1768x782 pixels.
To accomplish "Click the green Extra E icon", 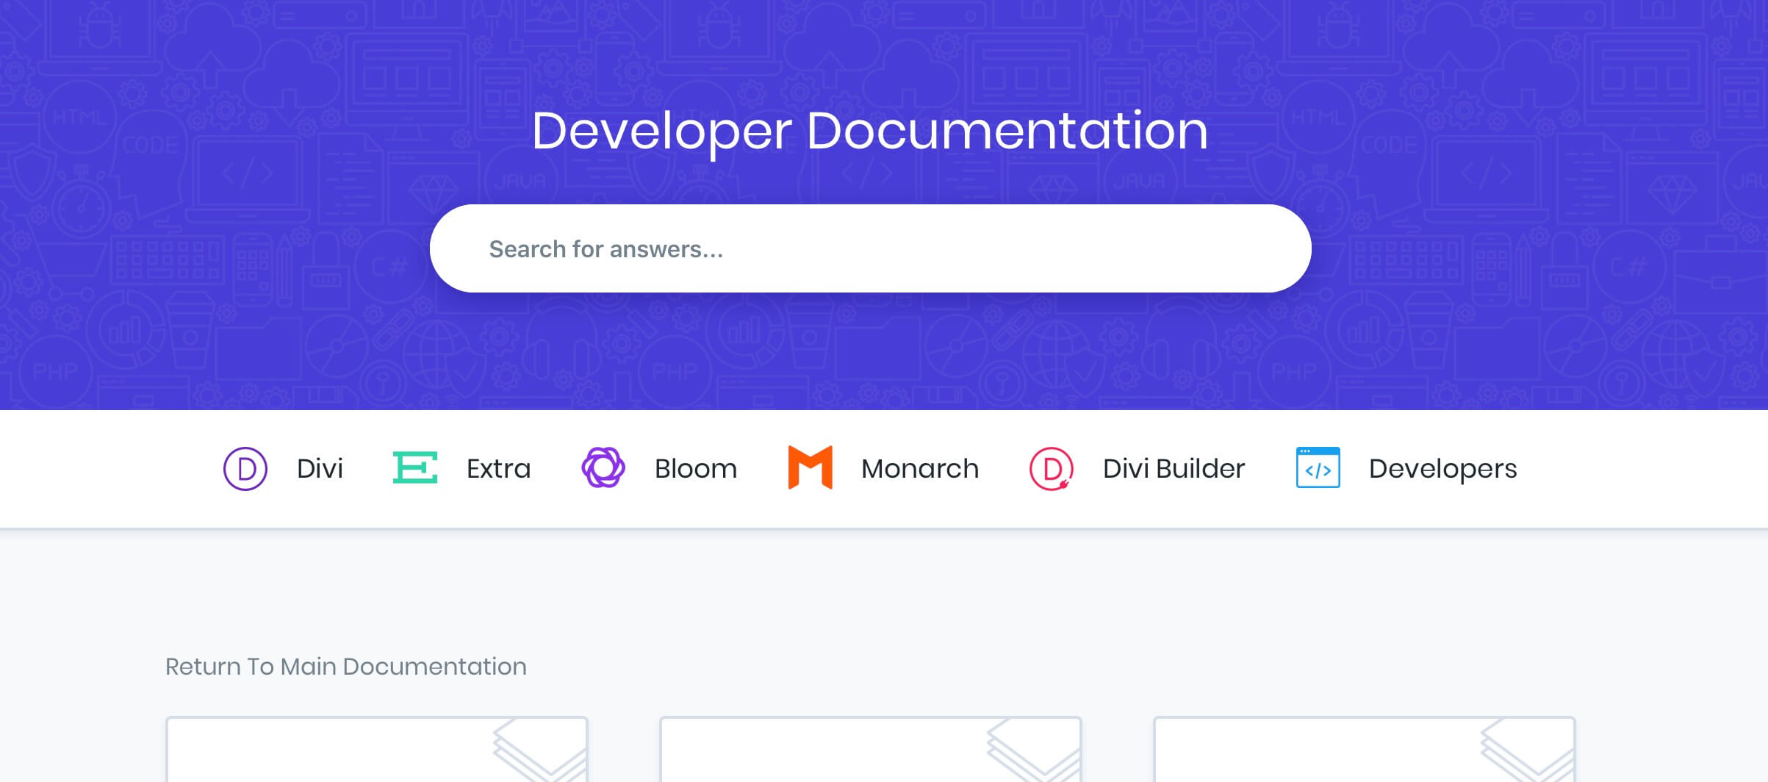I will tap(415, 468).
